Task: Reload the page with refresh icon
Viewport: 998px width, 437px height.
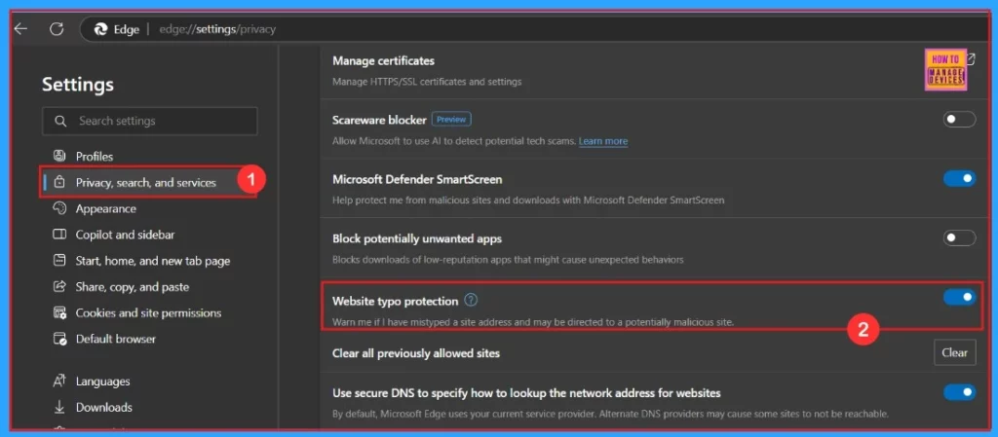Action: [57, 29]
